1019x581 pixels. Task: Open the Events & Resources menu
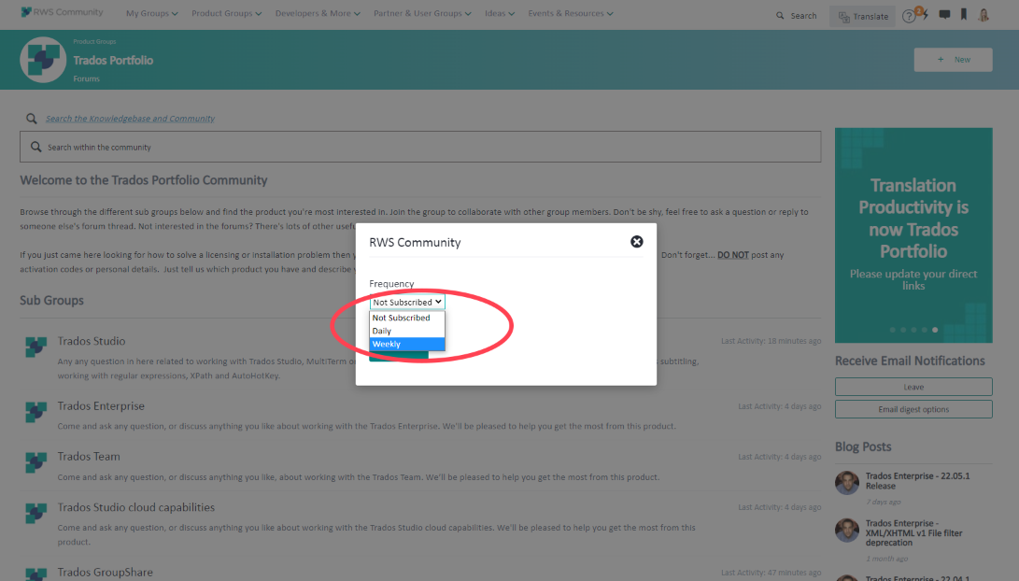point(570,13)
